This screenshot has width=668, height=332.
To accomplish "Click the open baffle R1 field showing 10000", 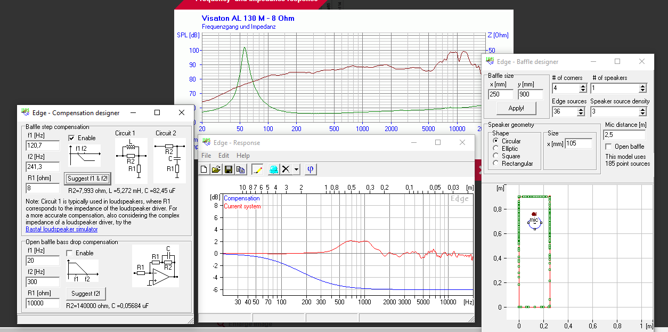I will [43, 303].
